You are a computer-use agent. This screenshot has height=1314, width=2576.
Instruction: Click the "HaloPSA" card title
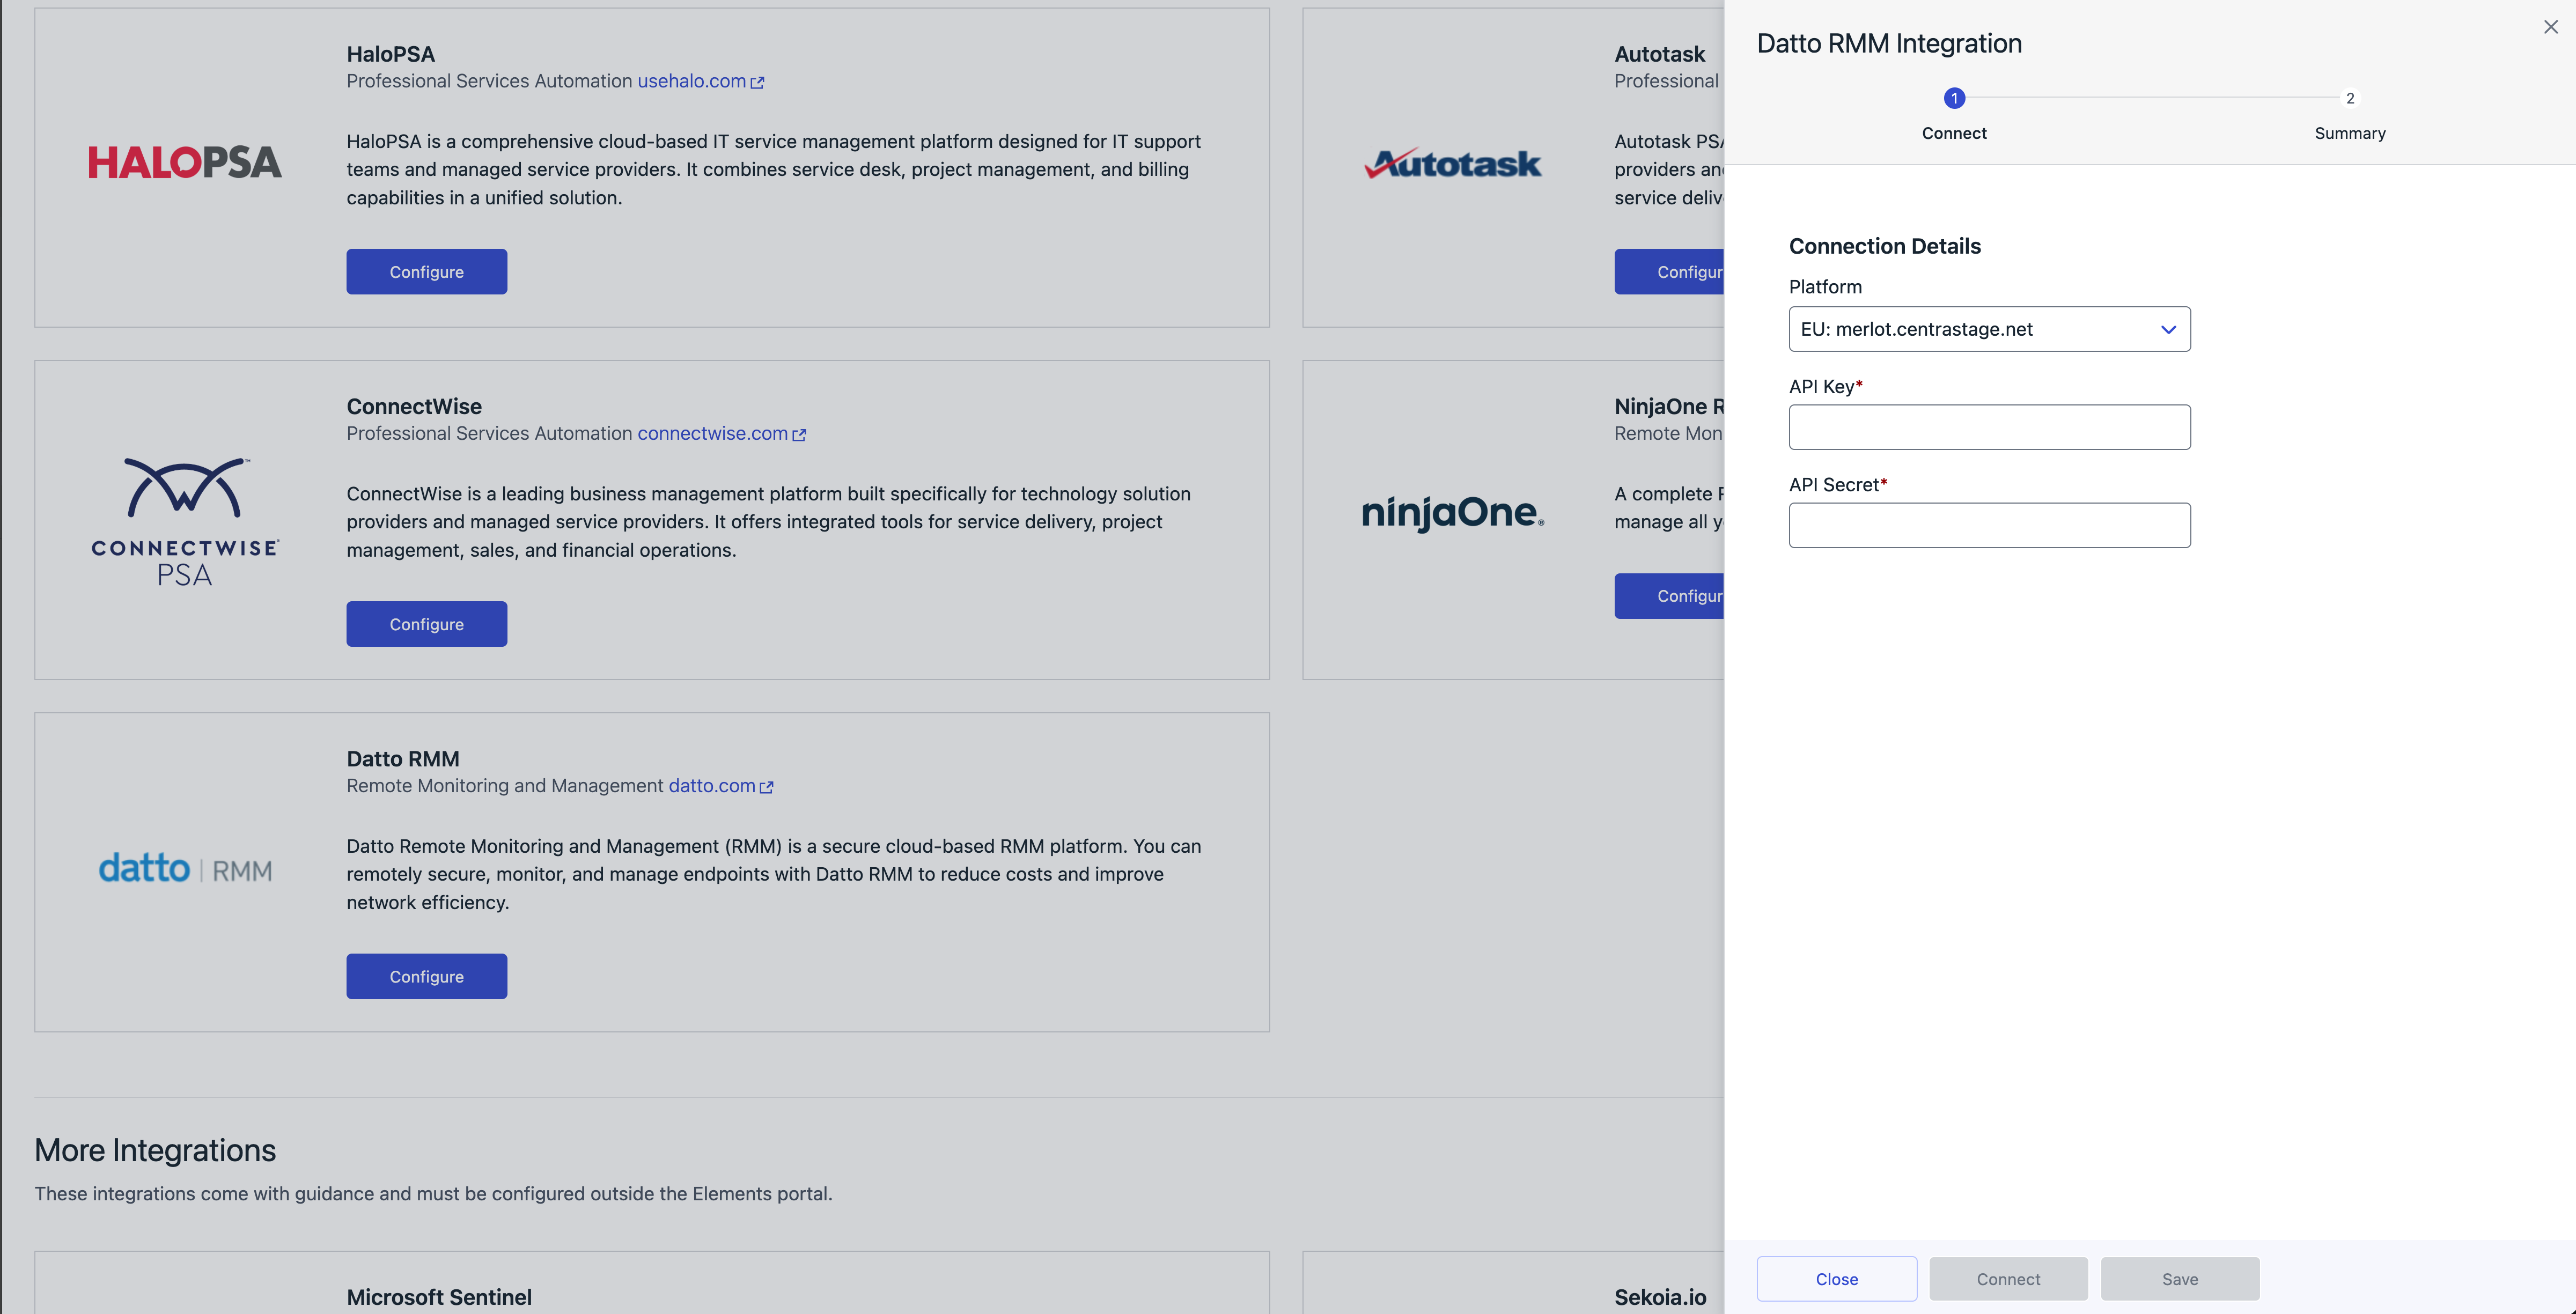click(x=391, y=54)
